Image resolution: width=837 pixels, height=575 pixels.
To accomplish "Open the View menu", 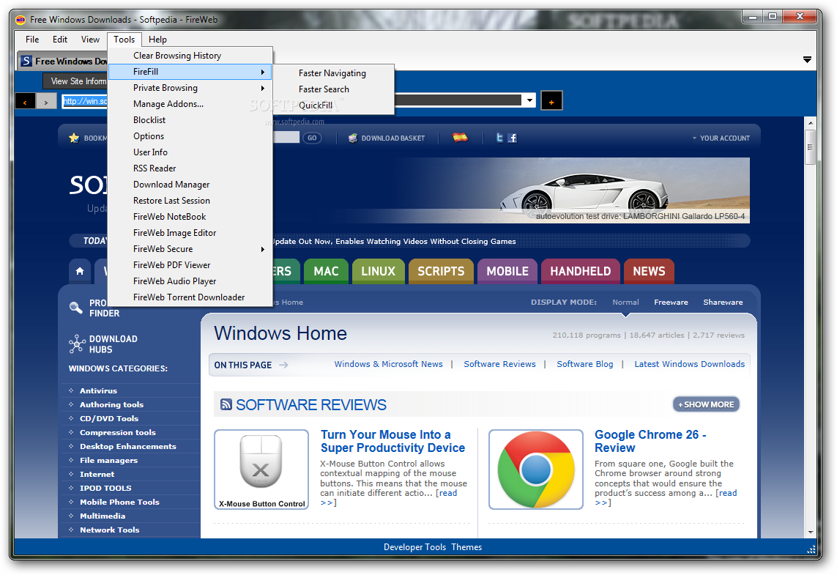I will [x=90, y=40].
